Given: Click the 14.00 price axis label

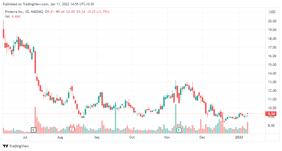Looking at the screenshot, I should pos(272,73).
